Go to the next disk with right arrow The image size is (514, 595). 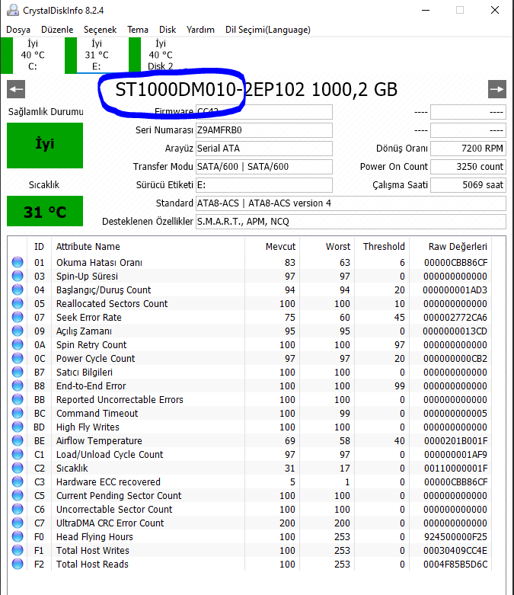(497, 90)
